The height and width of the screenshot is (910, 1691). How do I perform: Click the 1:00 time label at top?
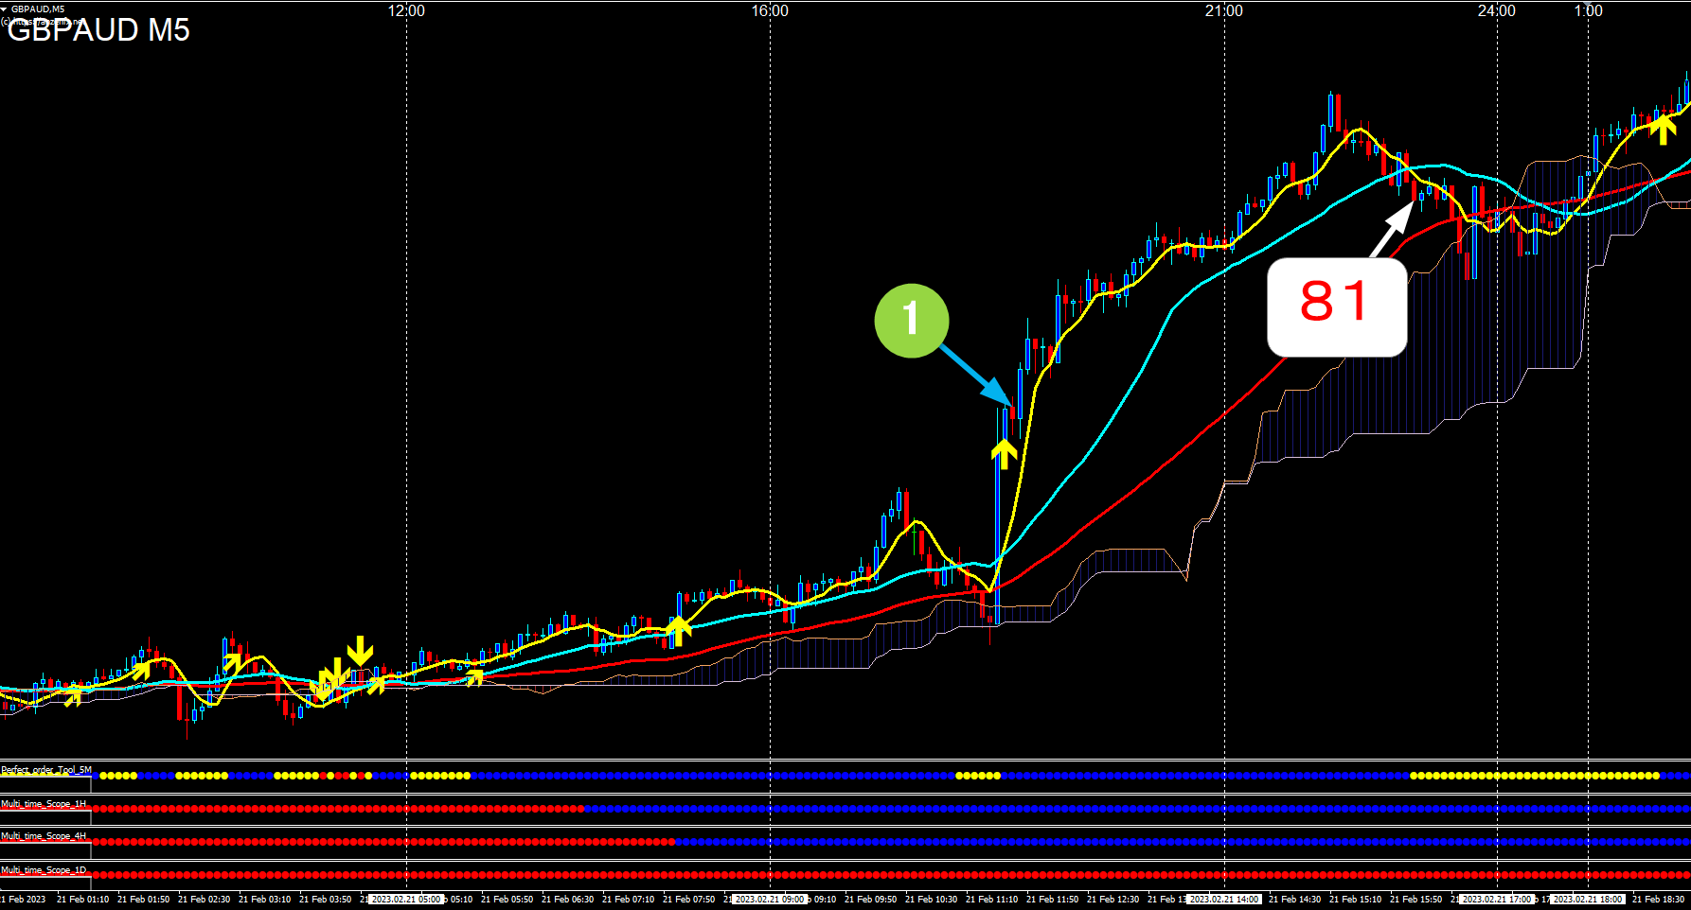click(x=1589, y=10)
